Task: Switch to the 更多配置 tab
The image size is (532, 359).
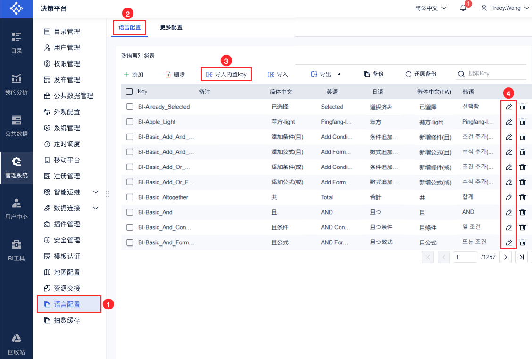Action: (171, 27)
